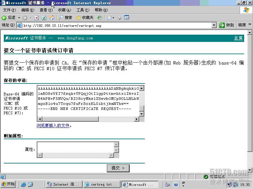The width and height of the screenshot is (253, 189).
Task: Switch to the certreq.txt taskbar window
Action: (102, 184)
